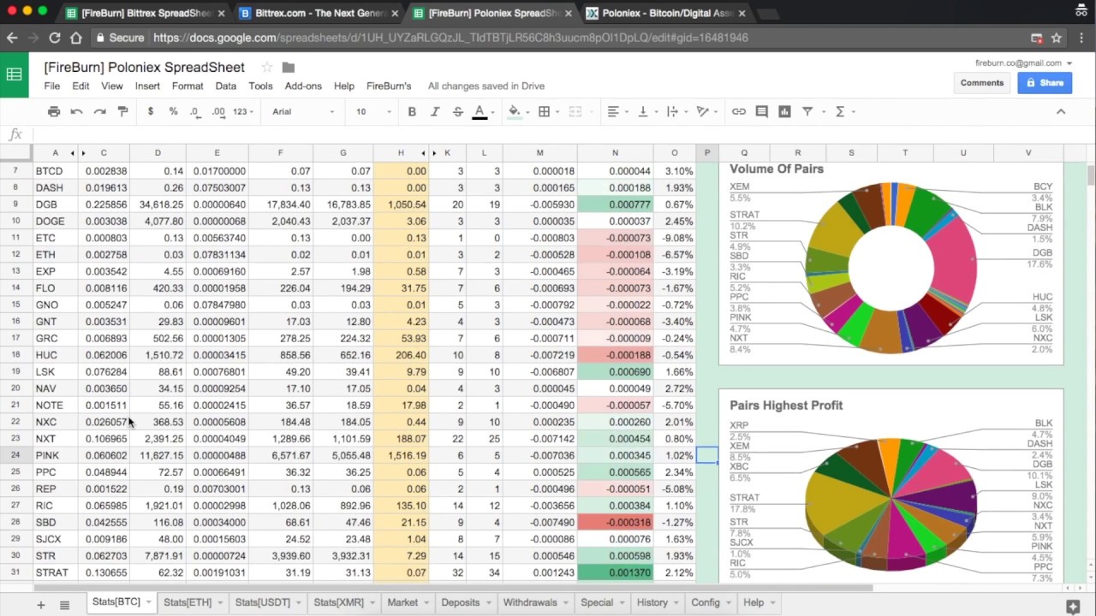The width and height of the screenshot is (1096, 616).
Task: Select column H header
Action: pos(401,153)
